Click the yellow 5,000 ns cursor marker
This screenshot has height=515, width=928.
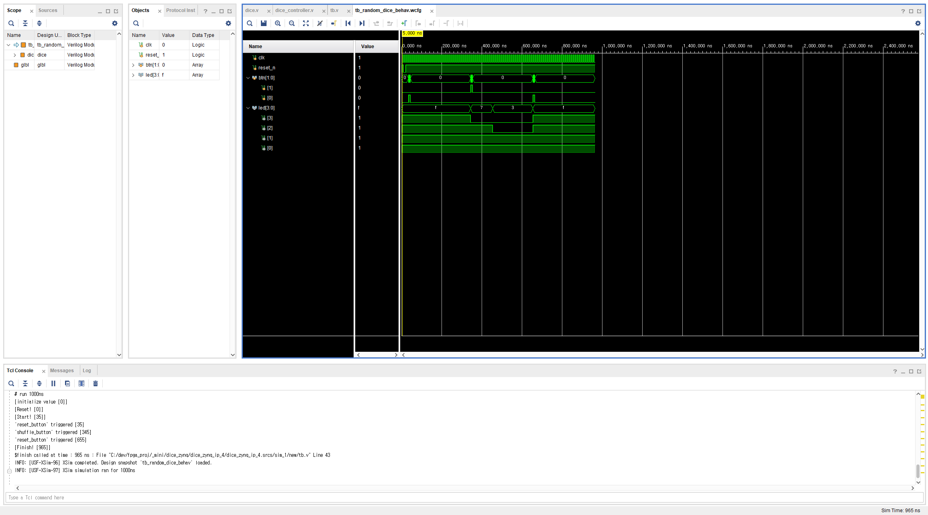(x=412, y=33)
